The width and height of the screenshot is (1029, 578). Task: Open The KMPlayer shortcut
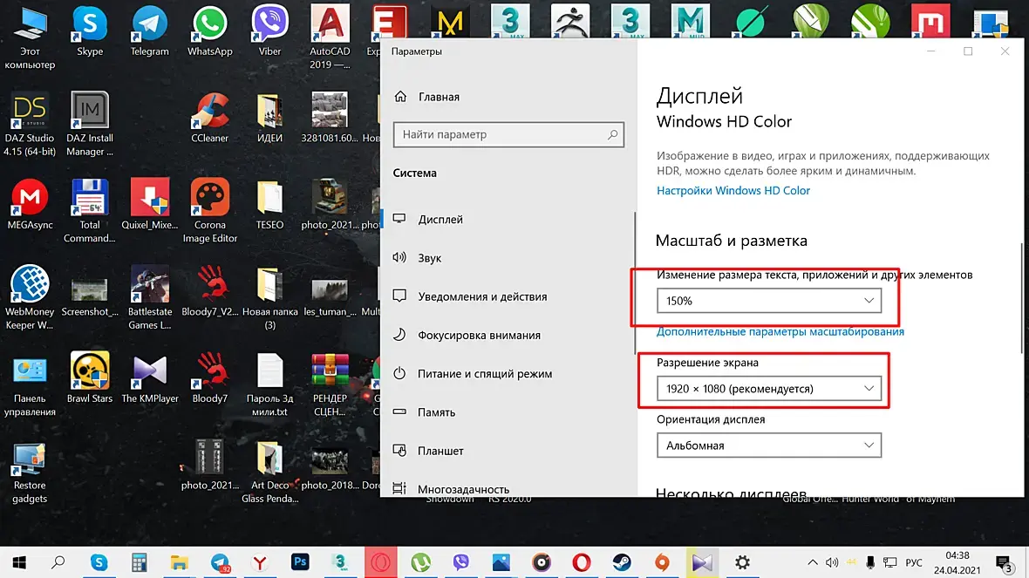(150, 377)
